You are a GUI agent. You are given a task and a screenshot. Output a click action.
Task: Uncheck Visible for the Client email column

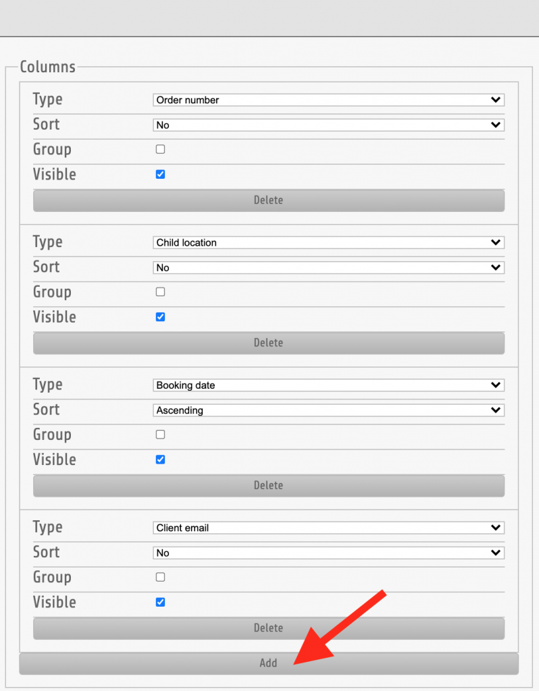point(161,603)
